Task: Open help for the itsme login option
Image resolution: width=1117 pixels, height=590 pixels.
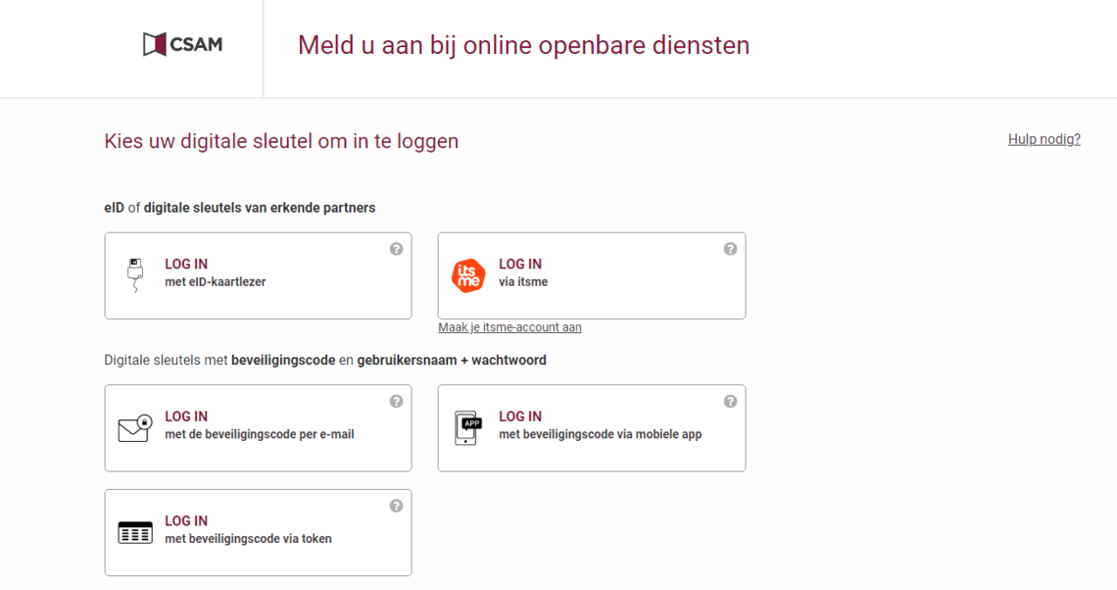Action: click(730, 249)
